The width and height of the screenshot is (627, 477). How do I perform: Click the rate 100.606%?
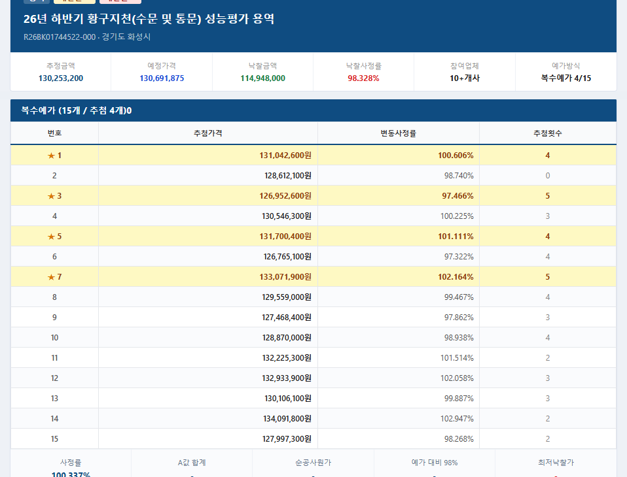[456, 156]
